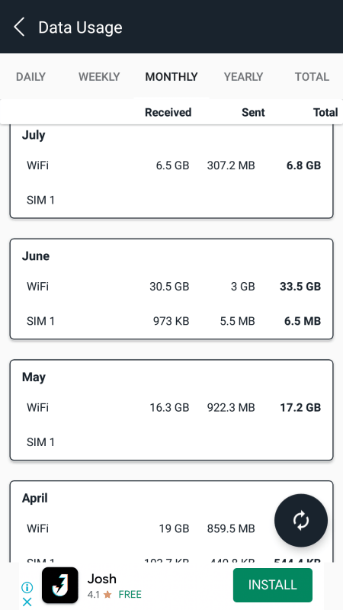Tap the April WiFi usage row

[x=171, y=528]
